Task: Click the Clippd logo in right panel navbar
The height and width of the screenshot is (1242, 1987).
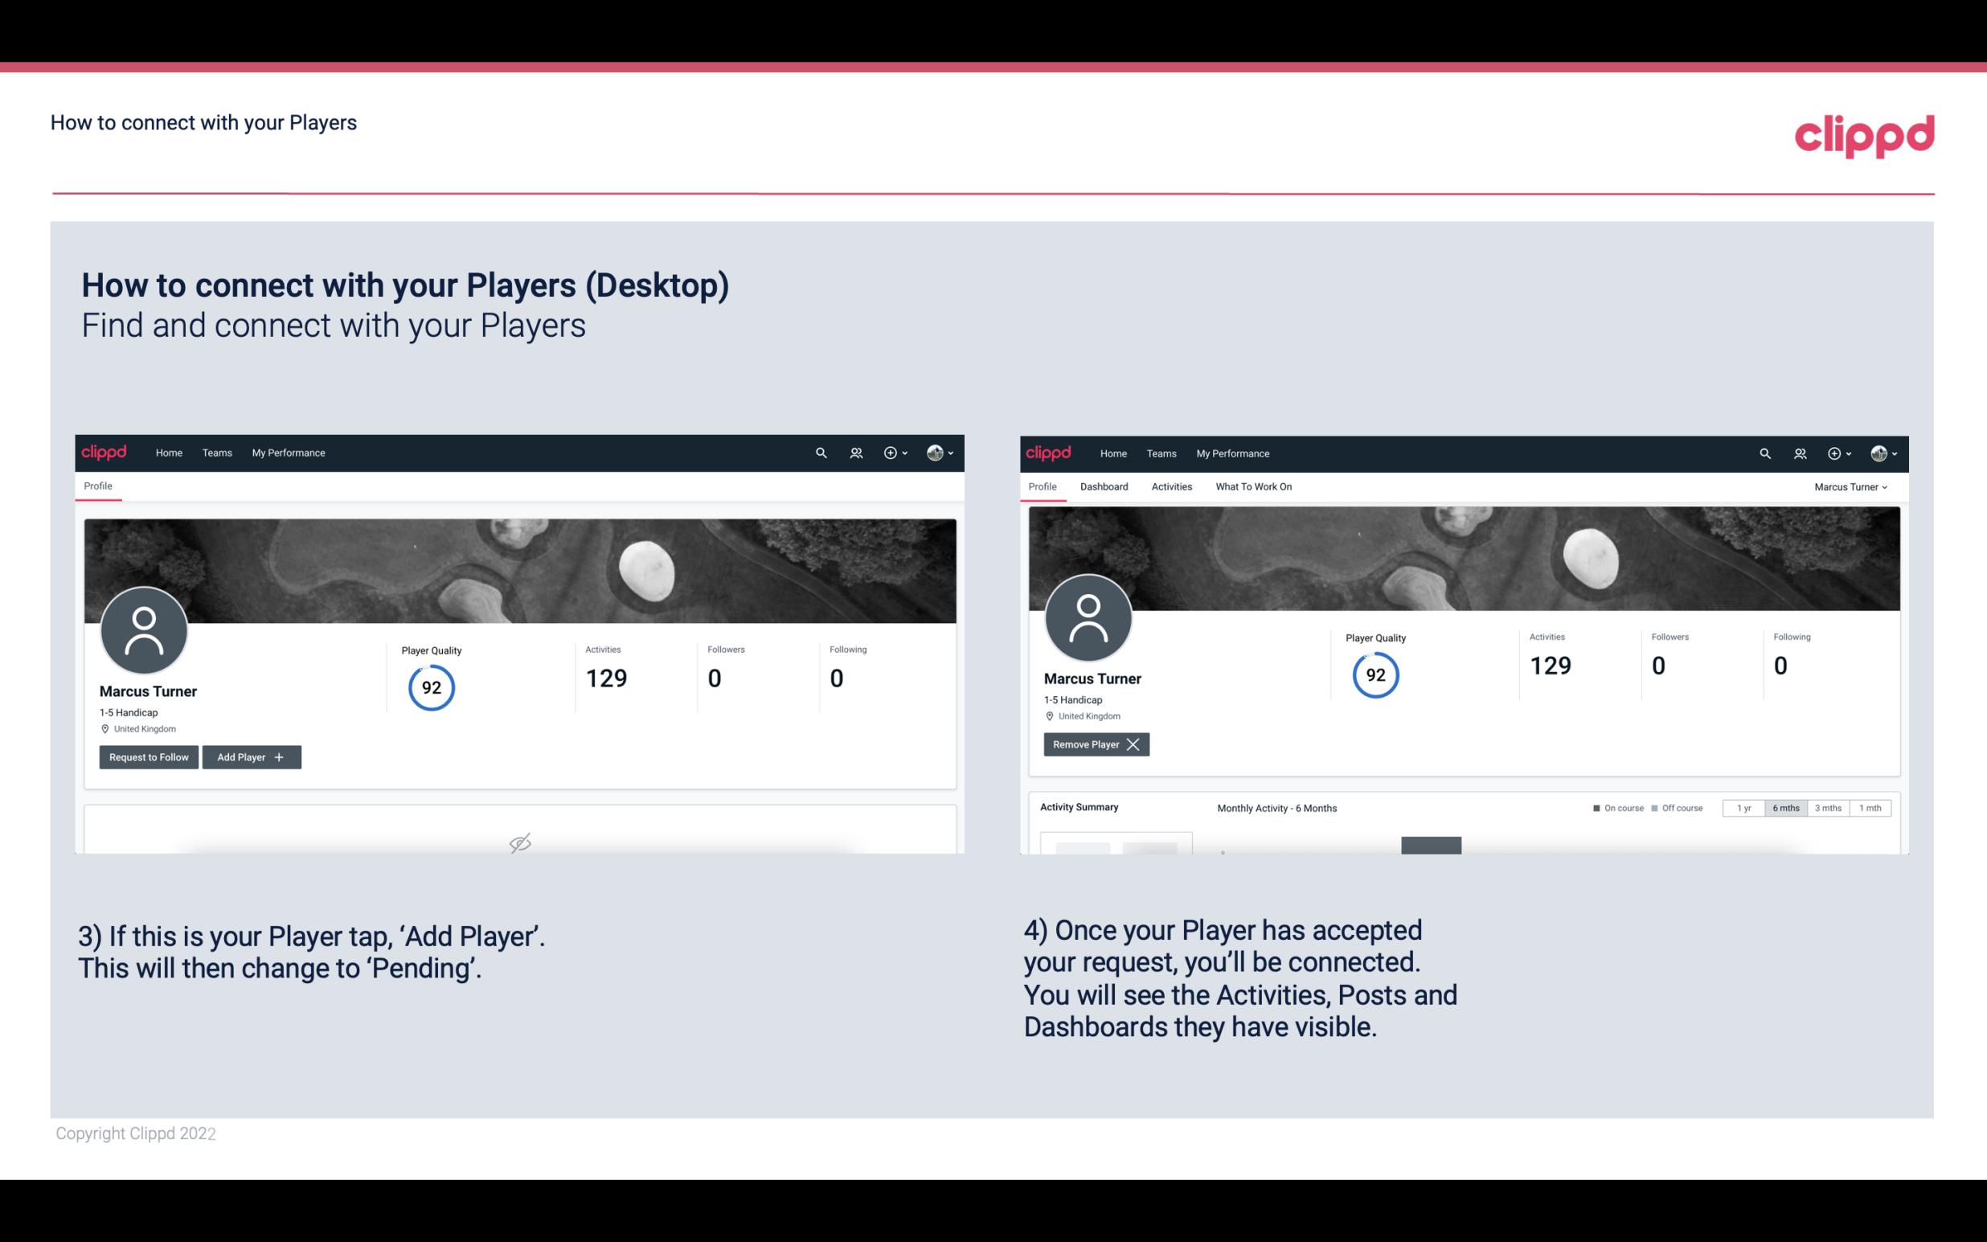Action: click(1049, 452)
